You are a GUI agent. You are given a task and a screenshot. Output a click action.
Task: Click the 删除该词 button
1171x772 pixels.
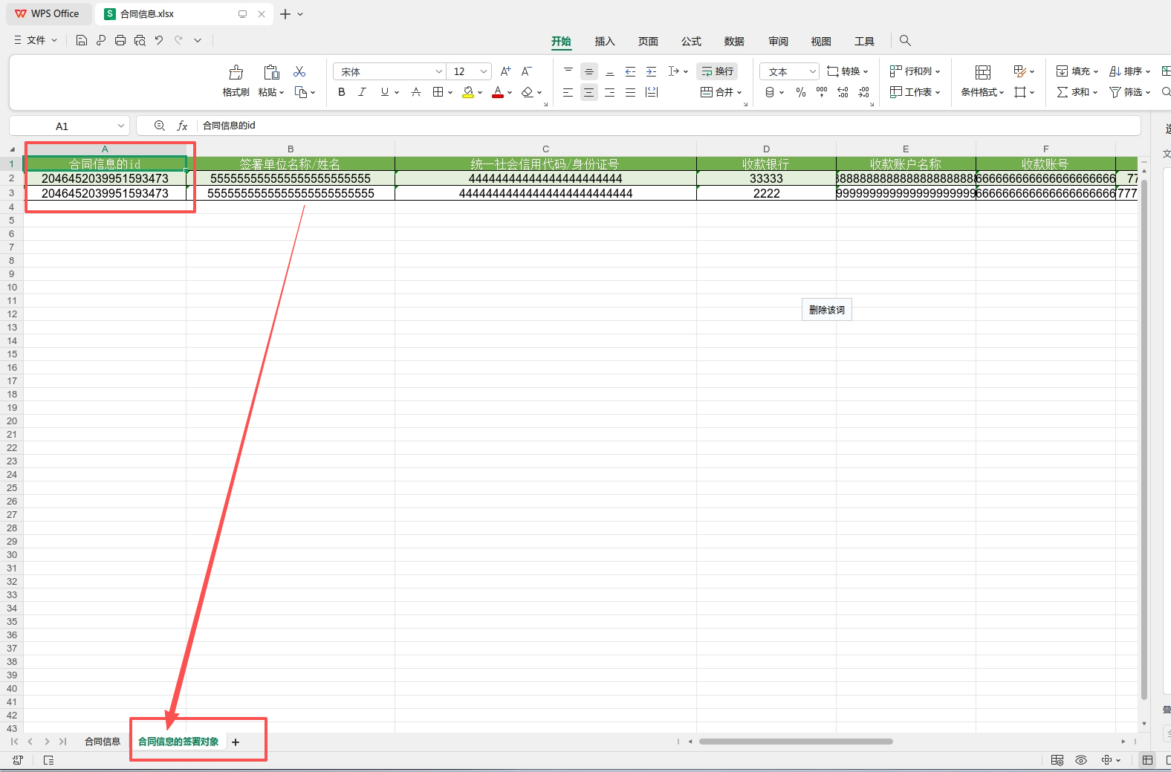pos(826,310)
